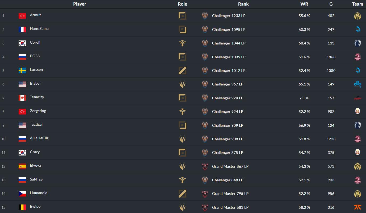Click the jungle role icon in Blaber's row

coord(182,84)
